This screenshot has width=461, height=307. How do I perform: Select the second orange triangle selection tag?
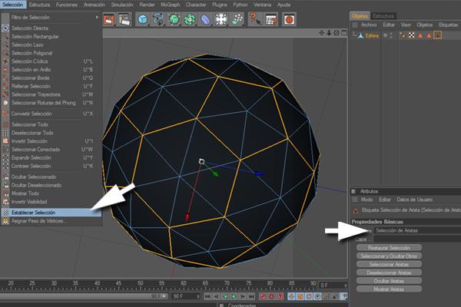point(429,35)
